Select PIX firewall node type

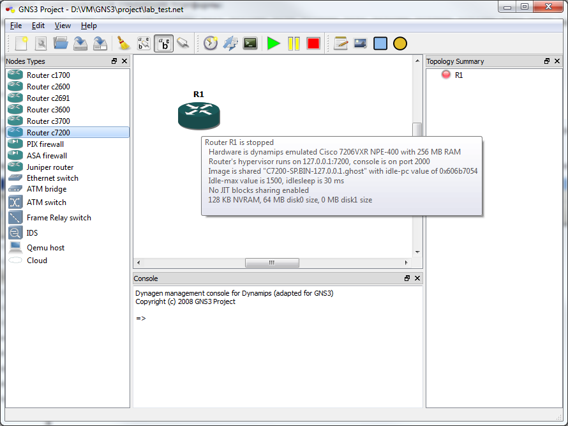68,144
